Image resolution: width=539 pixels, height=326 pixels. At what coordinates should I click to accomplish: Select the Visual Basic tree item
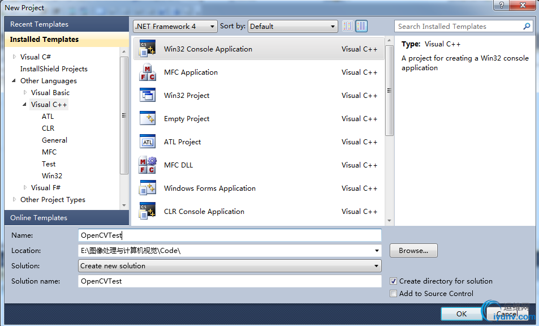[x=50, y=92]
